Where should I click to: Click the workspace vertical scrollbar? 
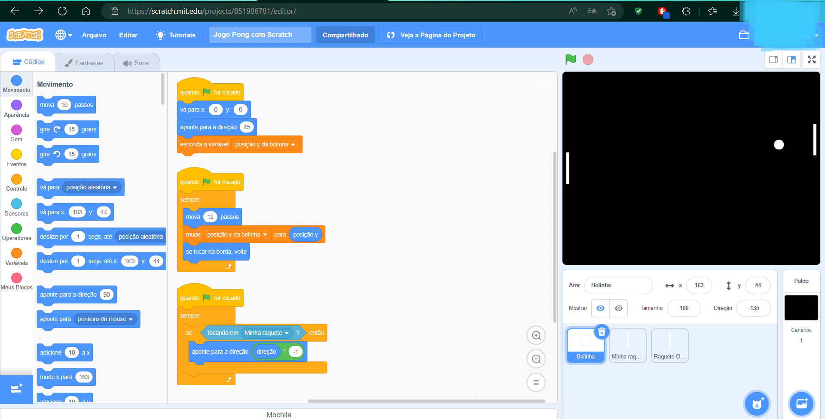[x=555, y=237]
